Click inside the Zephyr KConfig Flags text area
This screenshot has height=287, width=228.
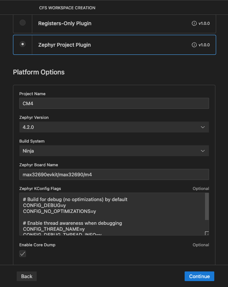(111, 214)
